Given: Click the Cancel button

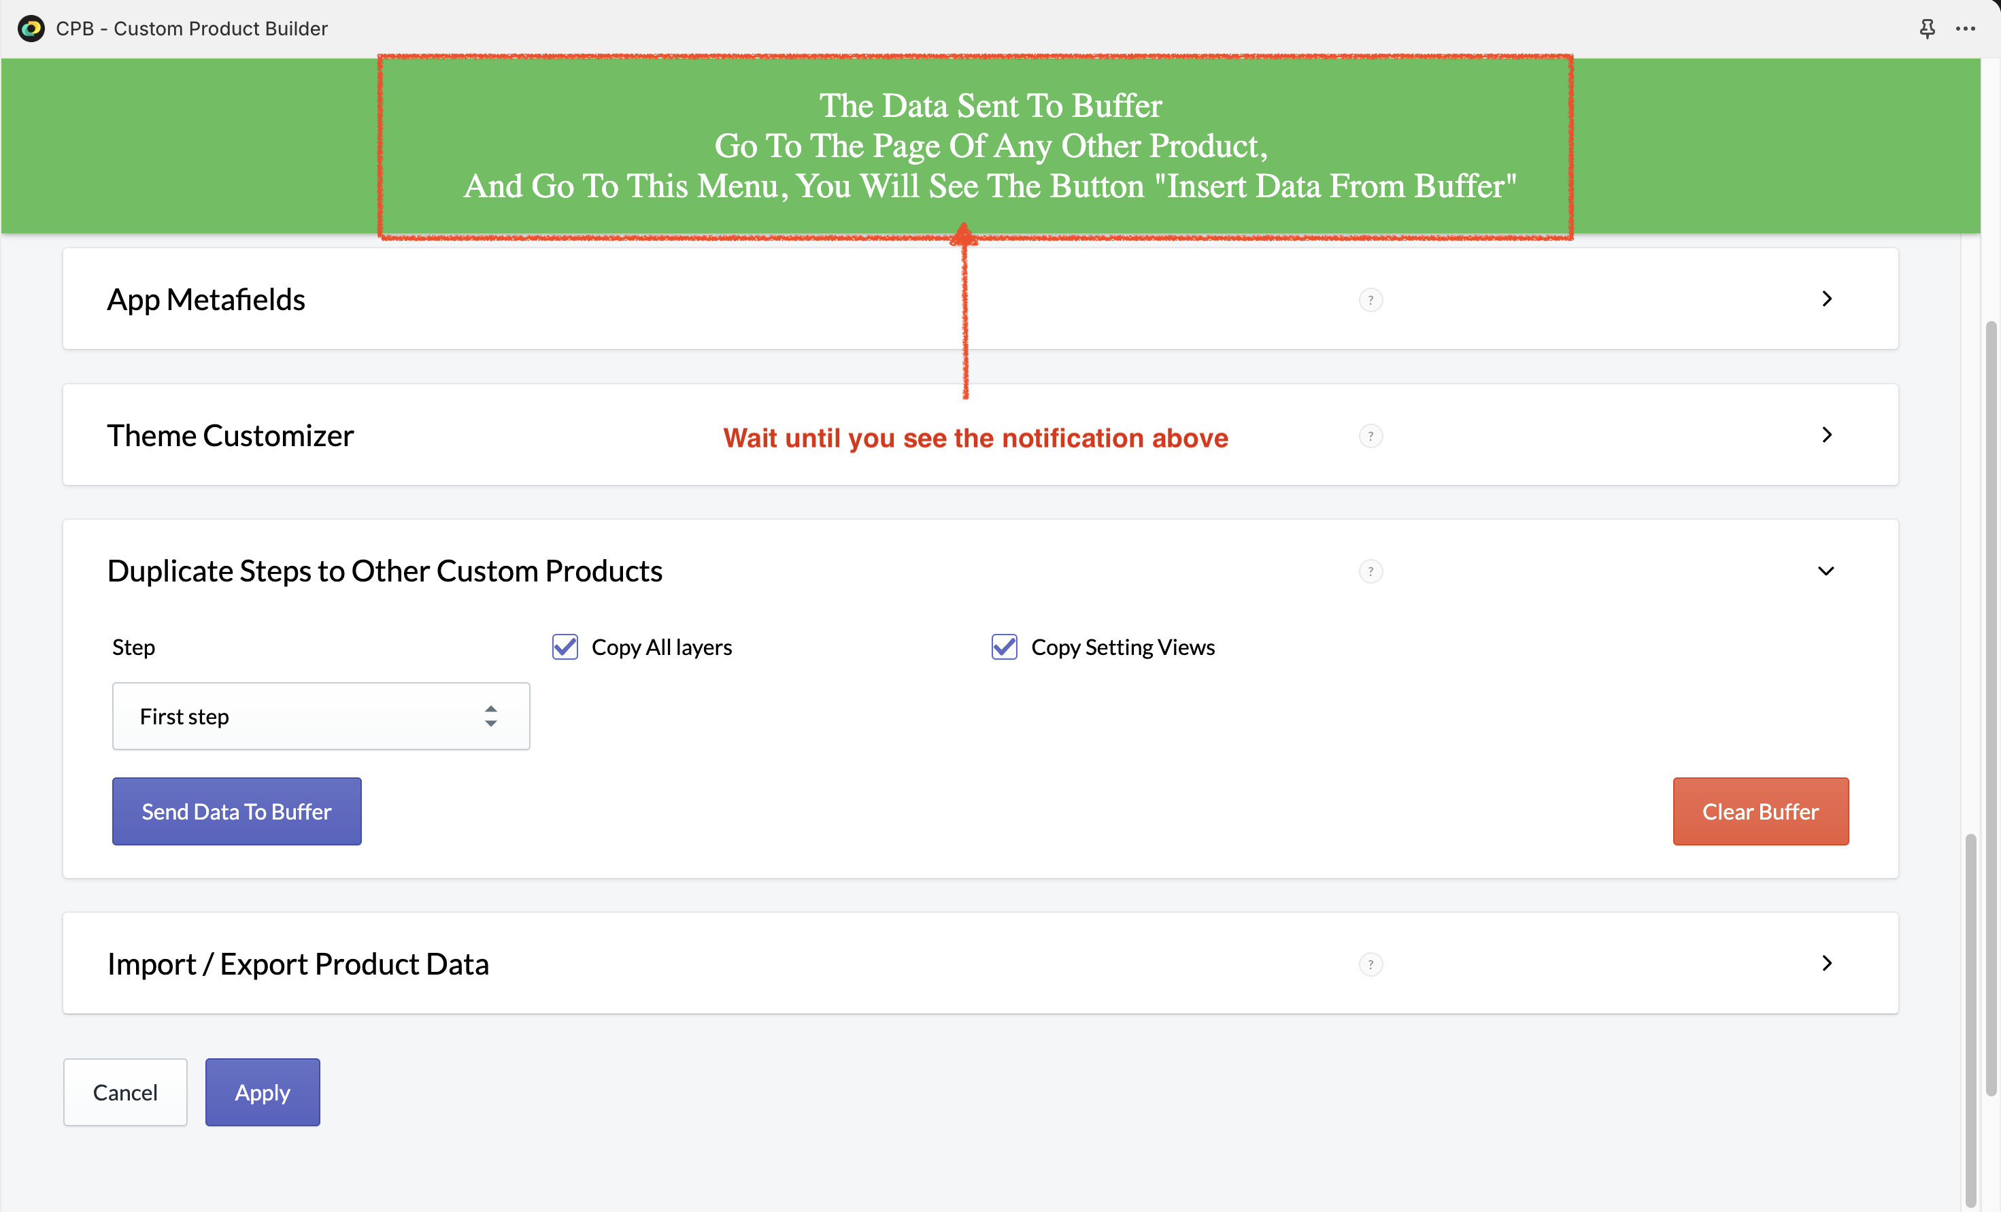Looking at the screenshot, I should [x=125, y=1092].
